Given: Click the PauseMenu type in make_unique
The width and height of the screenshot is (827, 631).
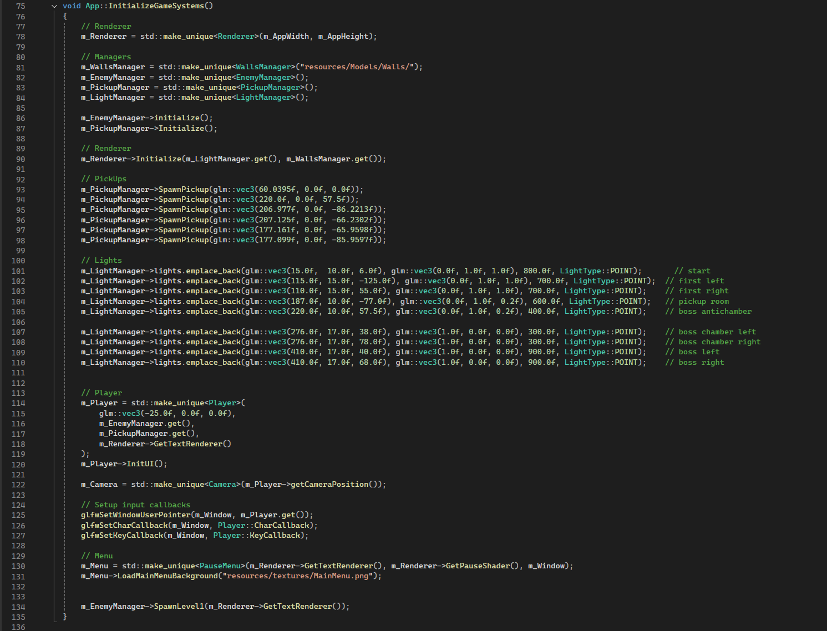Looking at the screenshot, I should (x=220, y=566).
